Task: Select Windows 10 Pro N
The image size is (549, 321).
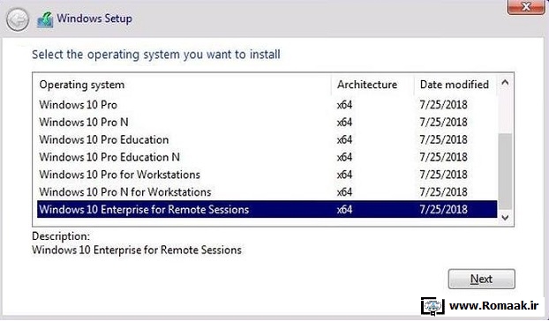Action: [x=267, y=123]
